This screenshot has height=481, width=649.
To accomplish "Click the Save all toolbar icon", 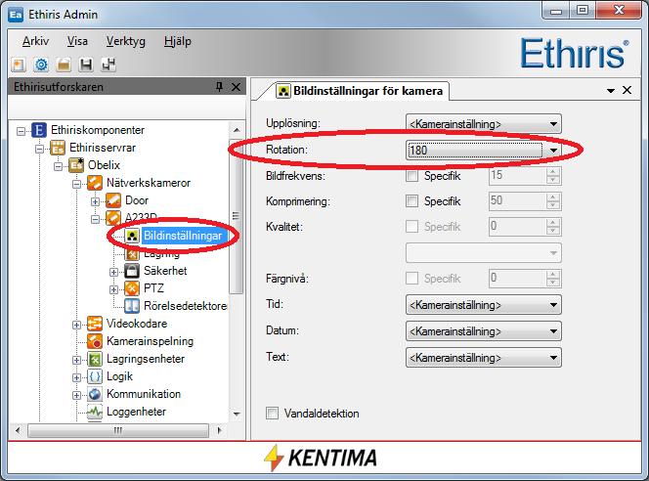I will coord(108,65).
